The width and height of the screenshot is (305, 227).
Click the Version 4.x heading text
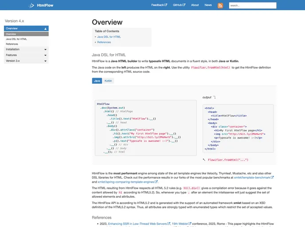[14, 21]
